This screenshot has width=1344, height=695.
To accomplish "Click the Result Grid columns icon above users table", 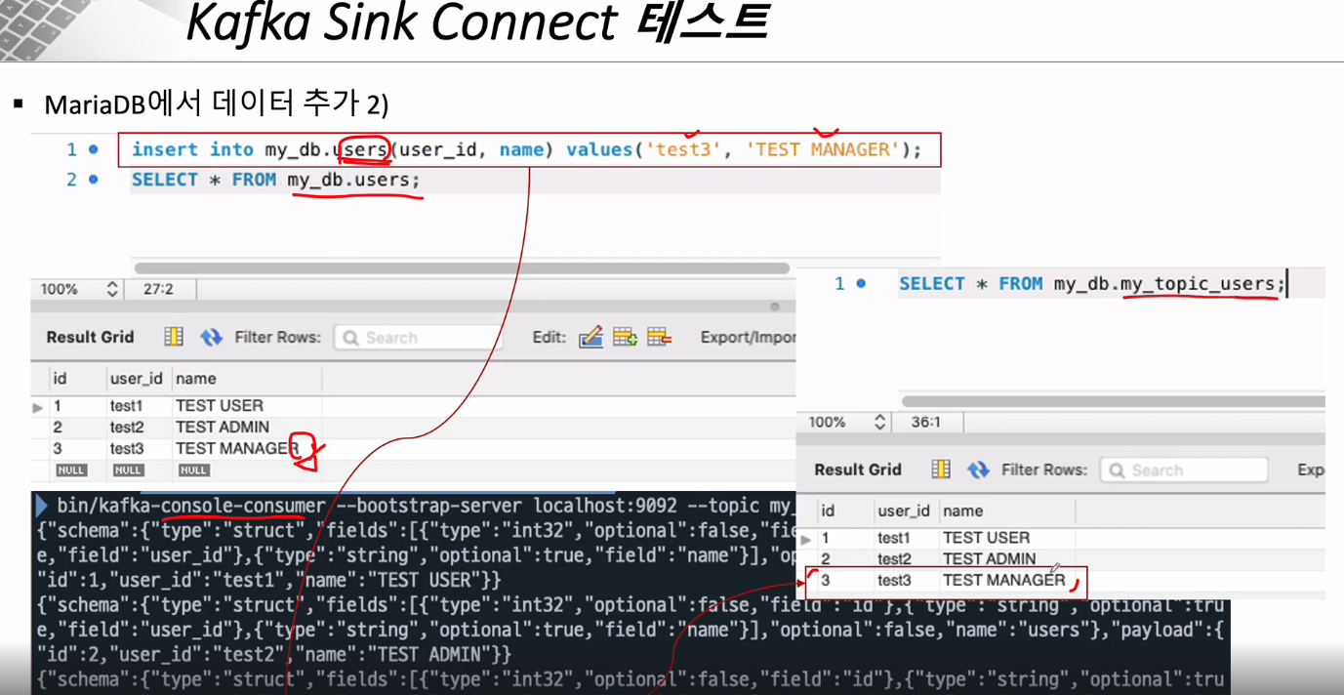I will pyautogui.click(x=174, y=337).
